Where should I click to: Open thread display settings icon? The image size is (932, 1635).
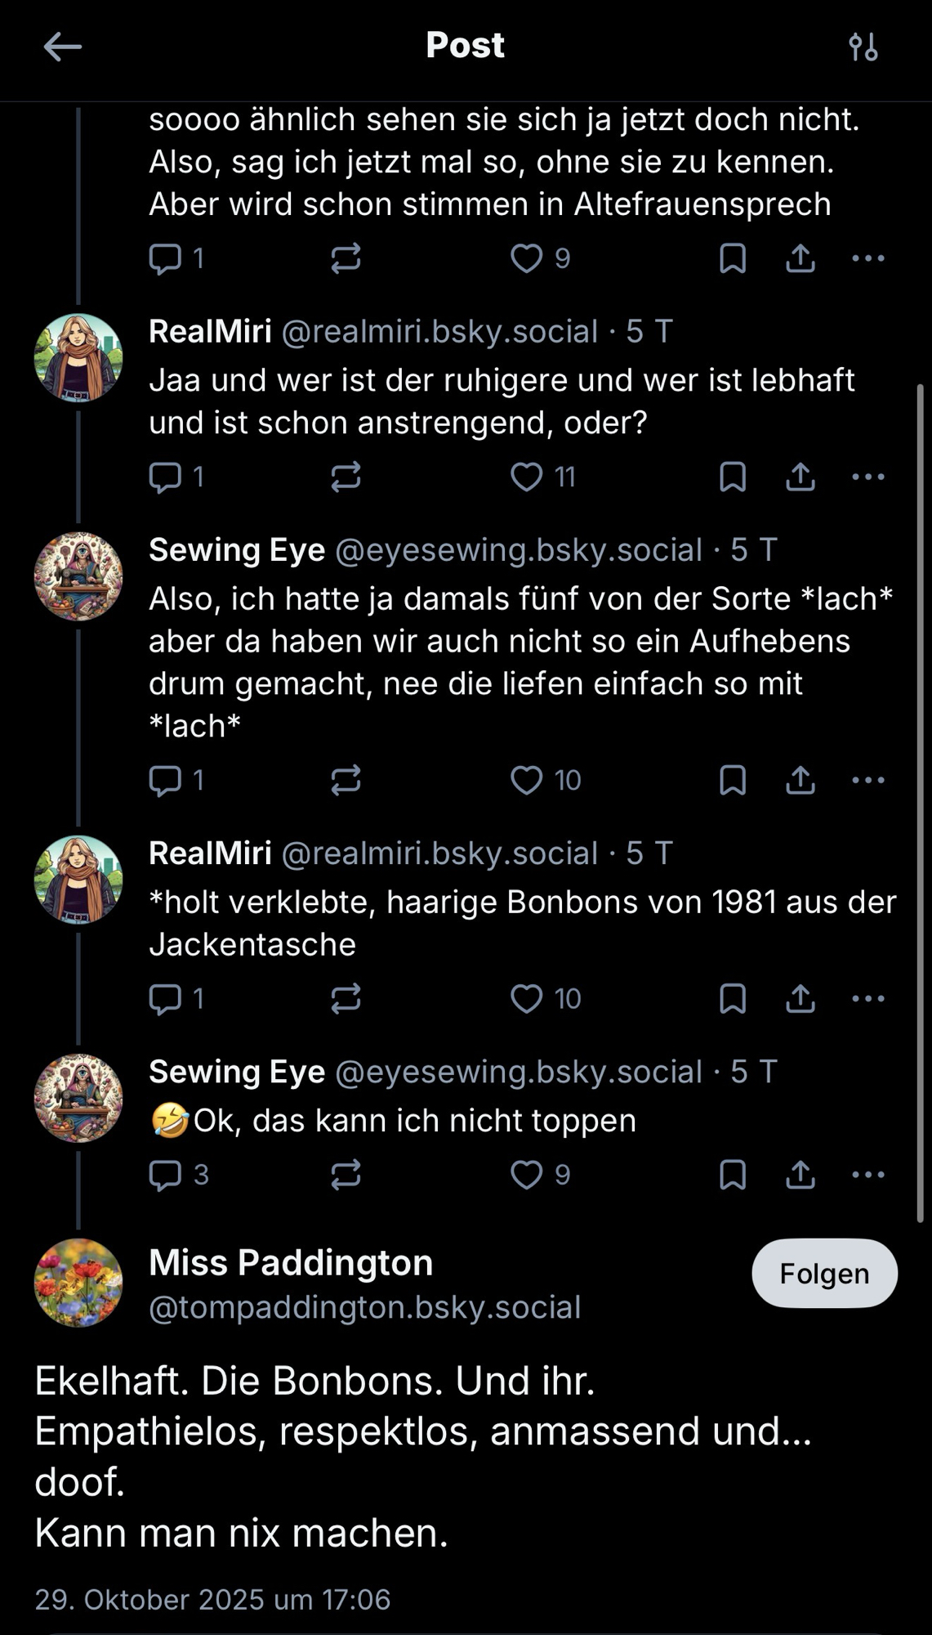point(863,47)
